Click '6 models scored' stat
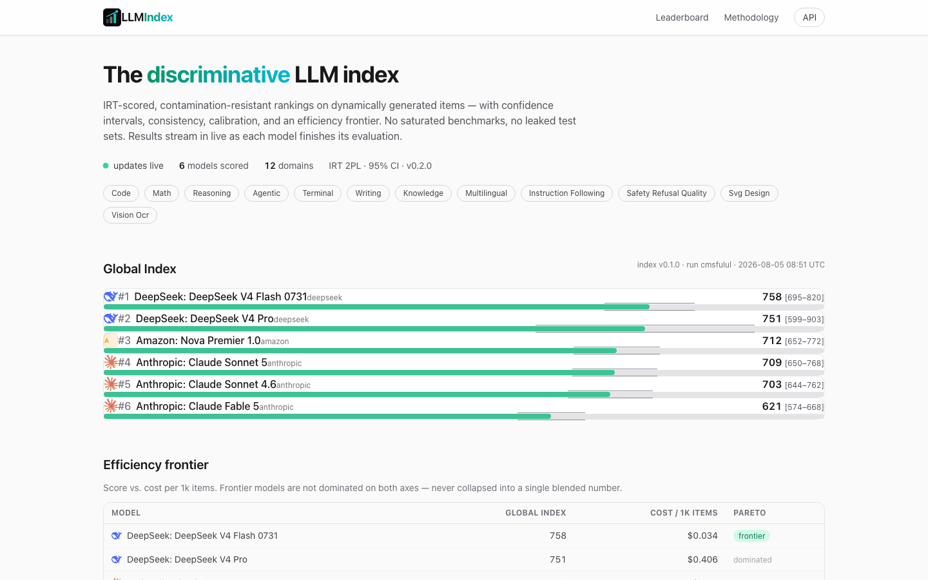The image size is (928, 580). click(213, 166)
